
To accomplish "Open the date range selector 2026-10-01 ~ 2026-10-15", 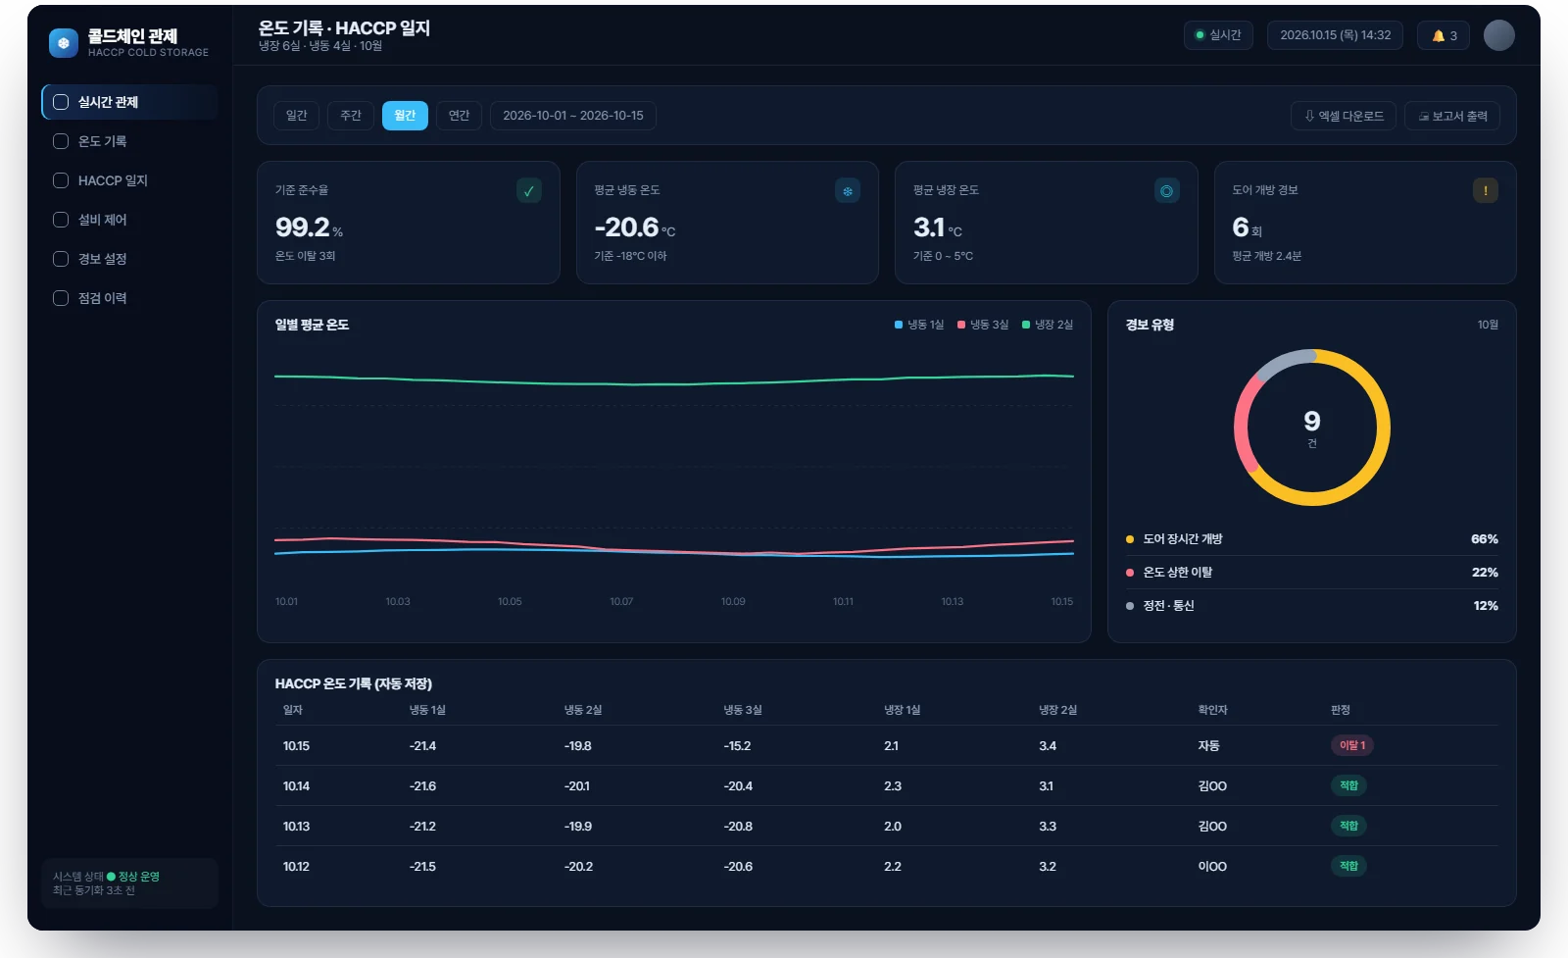I will pos(573,116).
